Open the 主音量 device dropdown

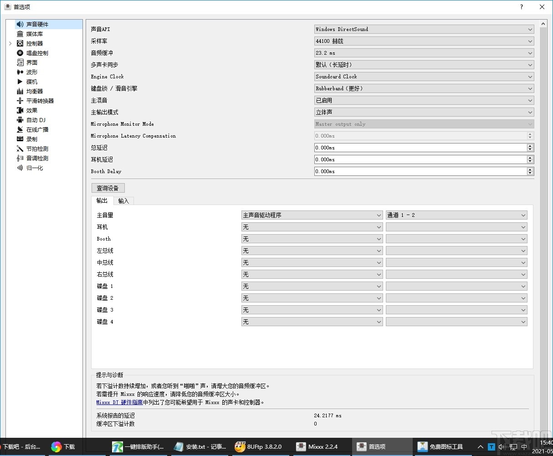tap(312, 215)
